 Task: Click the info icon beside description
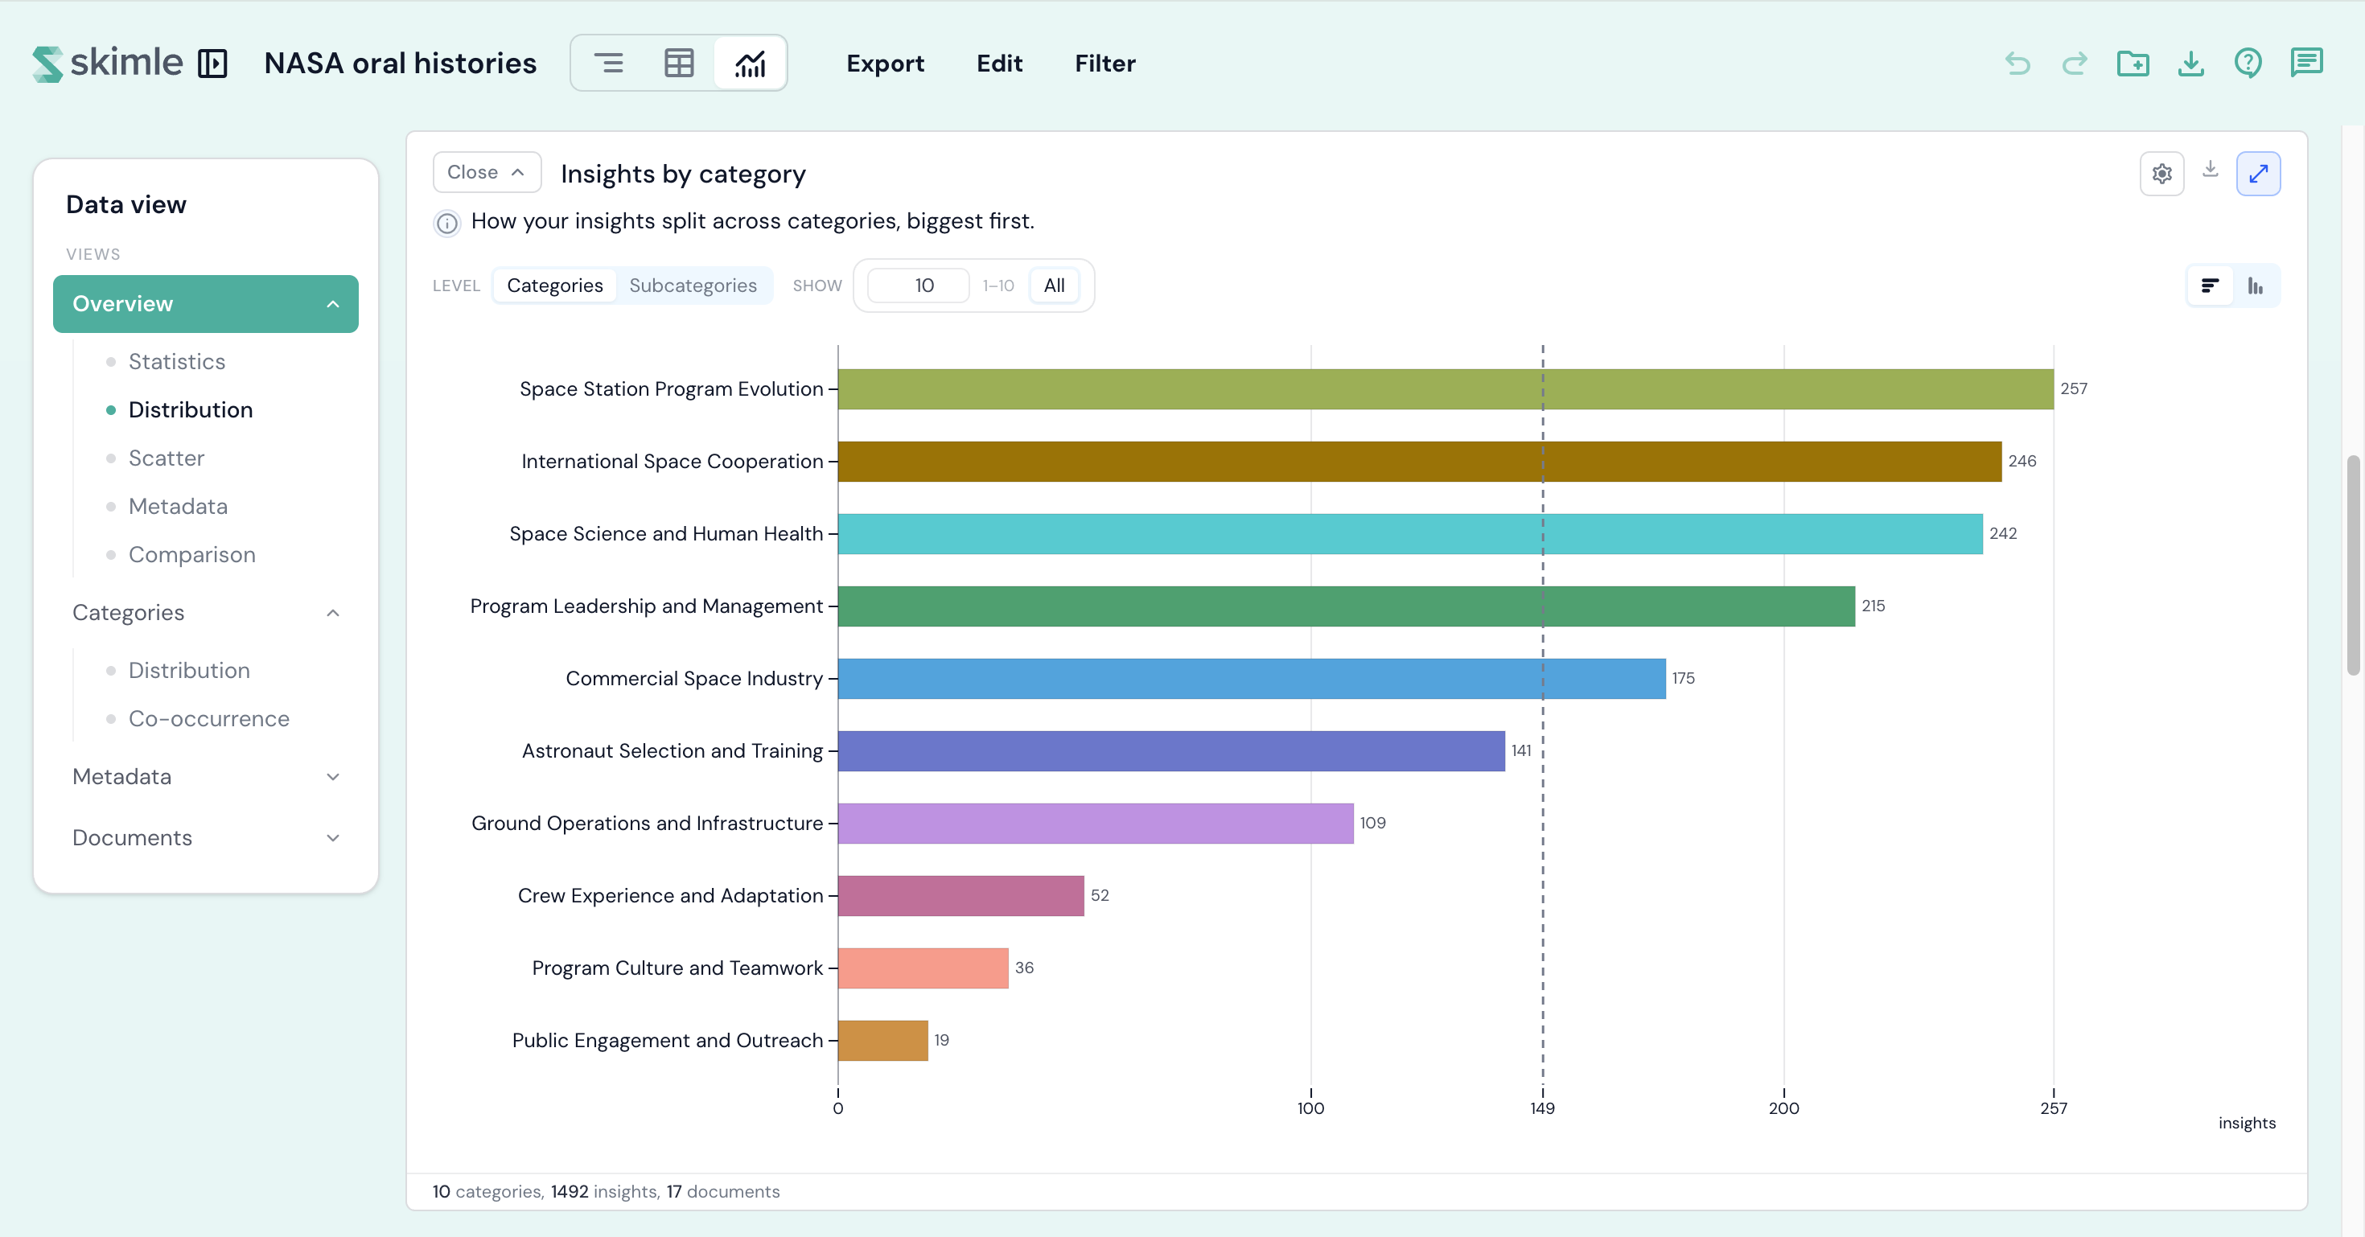[446, 223]
